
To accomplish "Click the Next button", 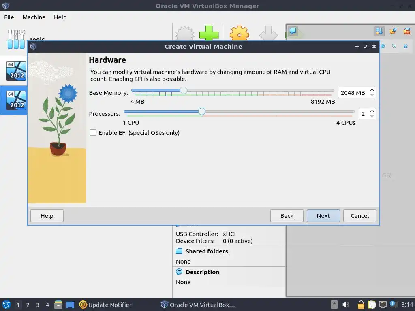I will click(x=323, y=216).
